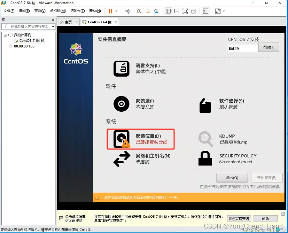Open 安装源(I) disc icon
The width and height of the screenshot is (288, 233).
coord(121,104)
